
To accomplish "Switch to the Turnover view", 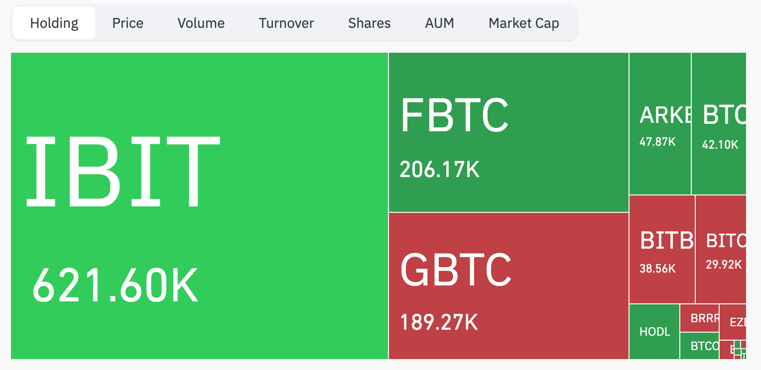I will coord(286,23).
